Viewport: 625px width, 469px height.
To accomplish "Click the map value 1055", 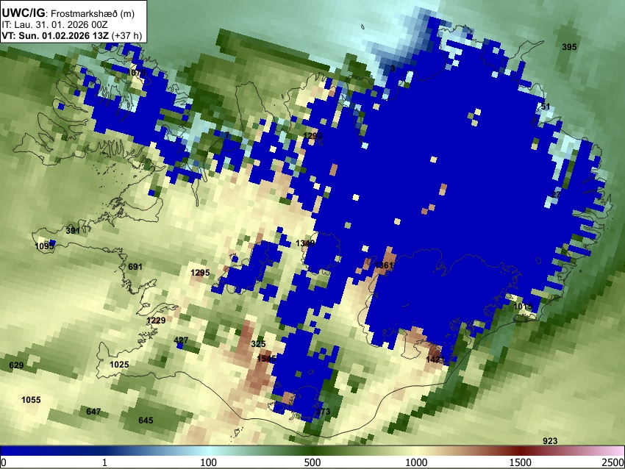I will click(x=31, y=400).
